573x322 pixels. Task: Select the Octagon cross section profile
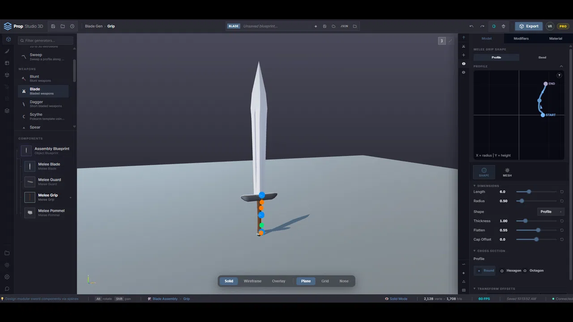tap(534, 271)
